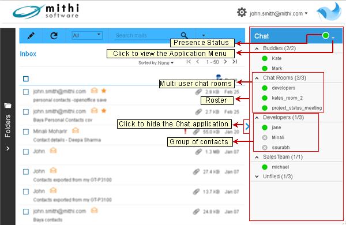Click attachment clip on the 24.8 KB mail

pyautogui.click(x=196, y=212)
